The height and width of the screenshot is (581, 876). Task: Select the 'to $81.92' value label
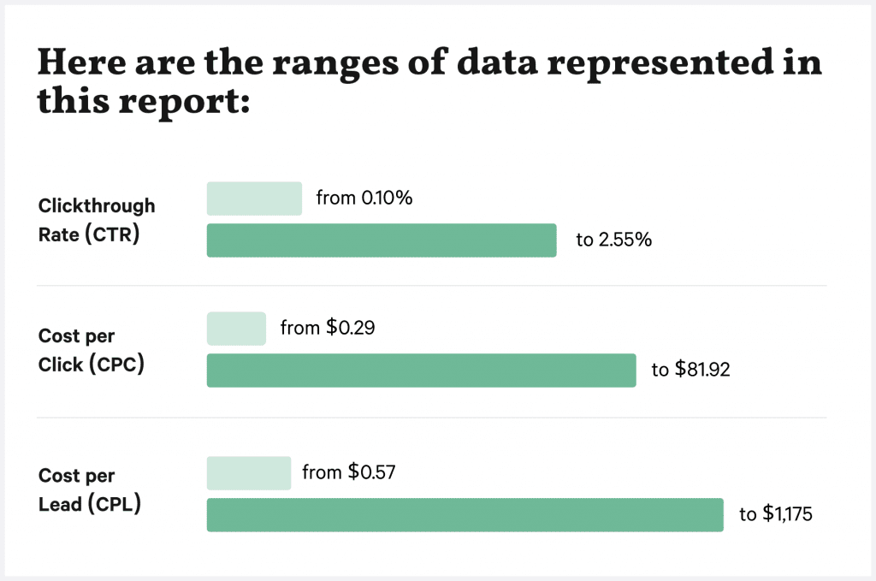690,371
